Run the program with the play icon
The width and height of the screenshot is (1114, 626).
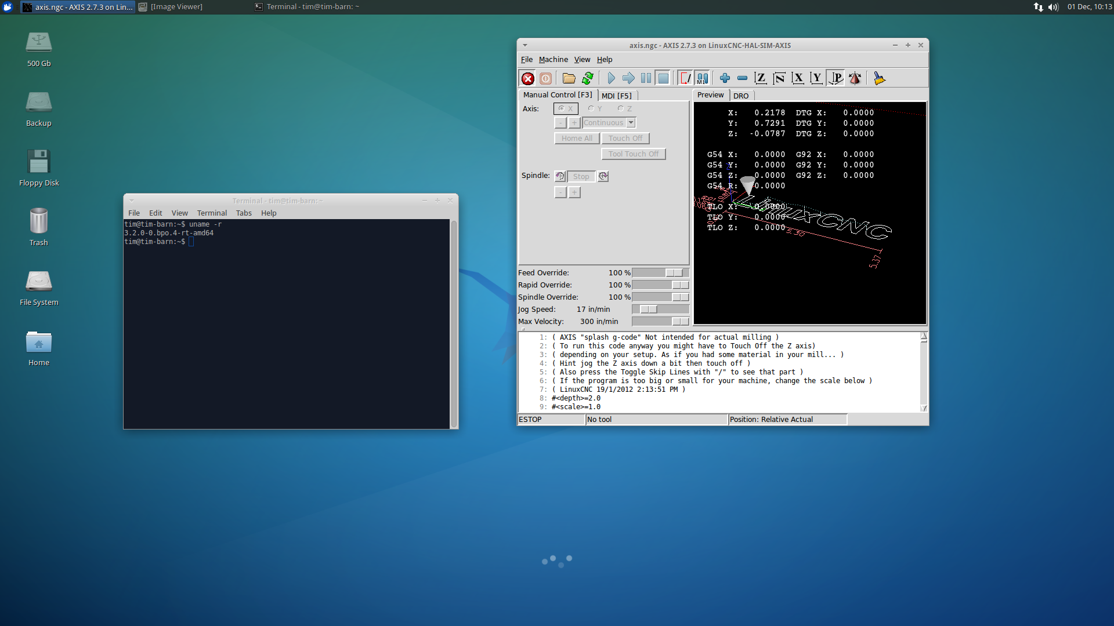(611, 78)
